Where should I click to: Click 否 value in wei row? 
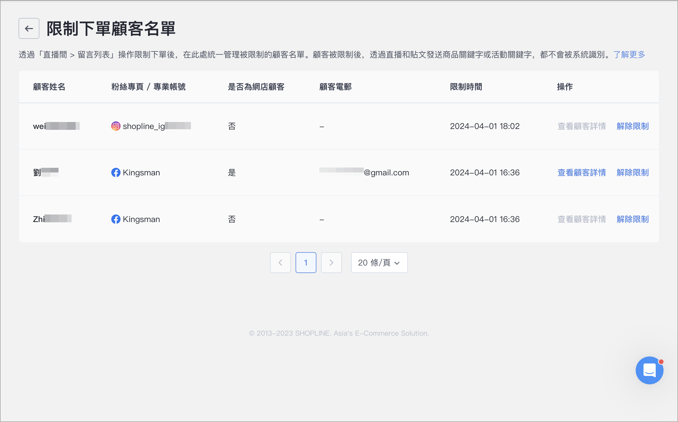point(232,126)
